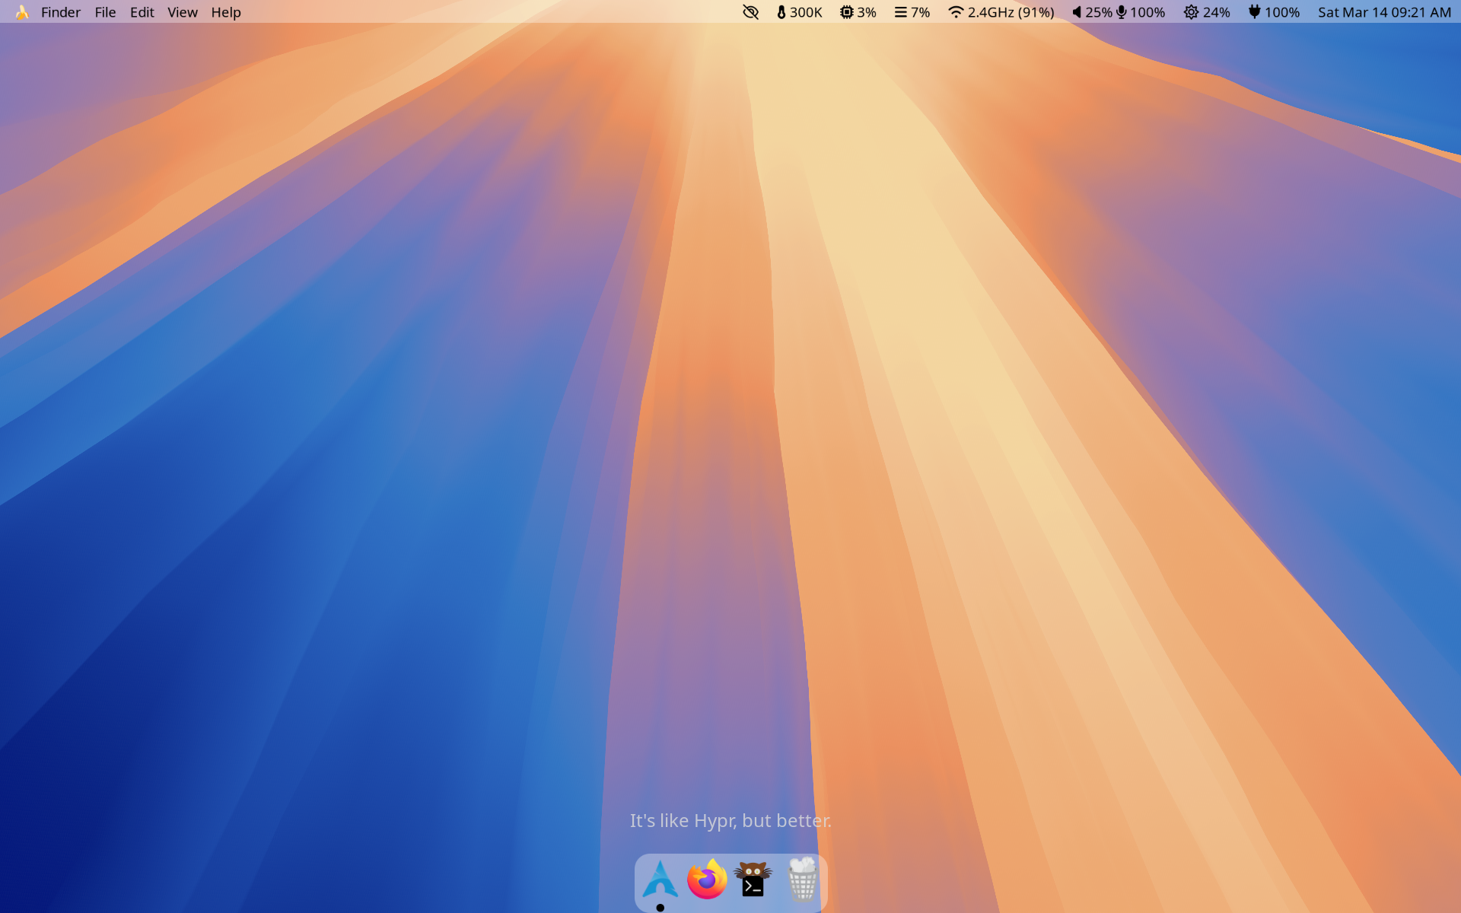
Task: Click the memory usage 7% indicator
Action: (912, 12)
